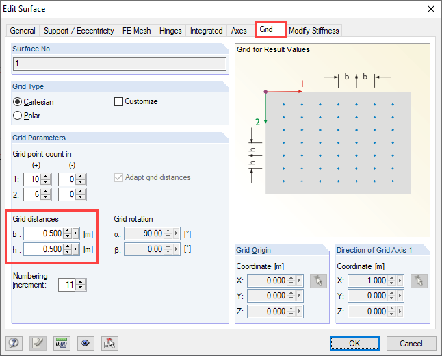Close the Edit Surface dialog with X

430,8
